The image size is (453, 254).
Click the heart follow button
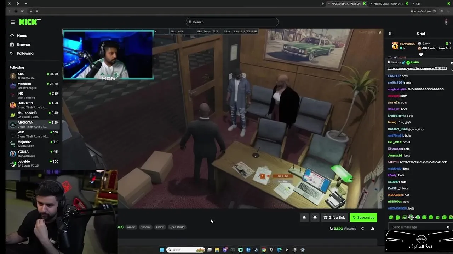(315, 218)
